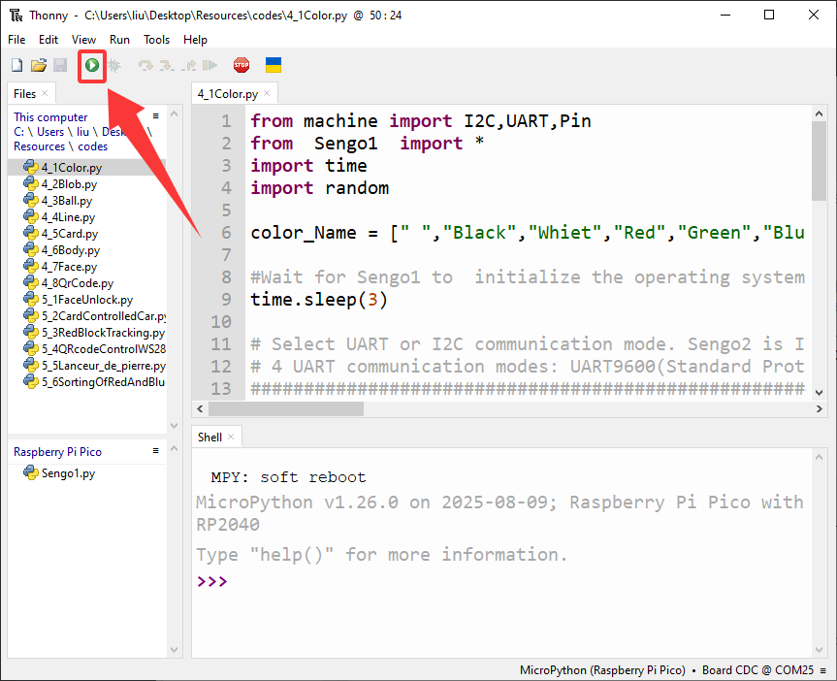Viewport: 837px width, 681px height.
Task: Click the editor scroll-left arrow
Action: [200, 409]
